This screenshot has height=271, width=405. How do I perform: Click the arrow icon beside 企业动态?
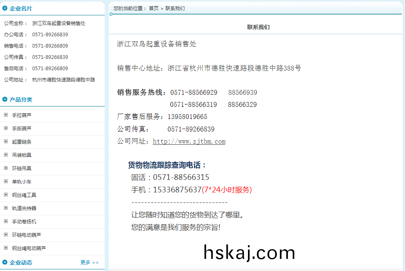coord(5,262)
